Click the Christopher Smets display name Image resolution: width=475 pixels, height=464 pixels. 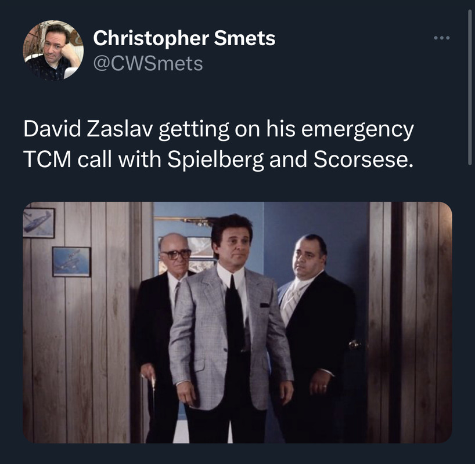(x=184, y=38)
